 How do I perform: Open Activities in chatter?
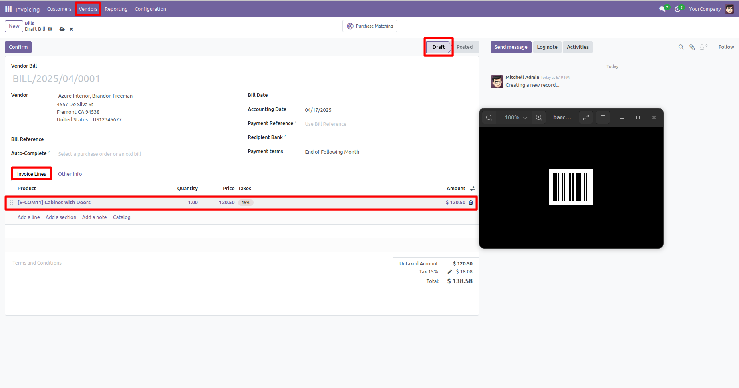pyautogui.click(x=578, y=47)
